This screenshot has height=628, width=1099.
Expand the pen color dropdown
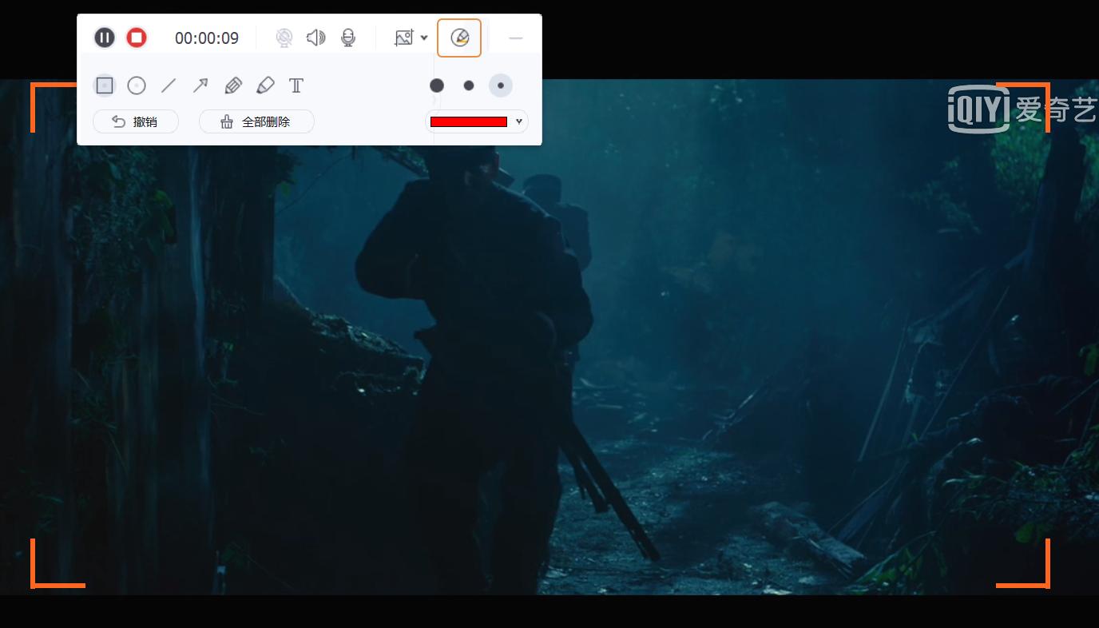coord(519,121)
